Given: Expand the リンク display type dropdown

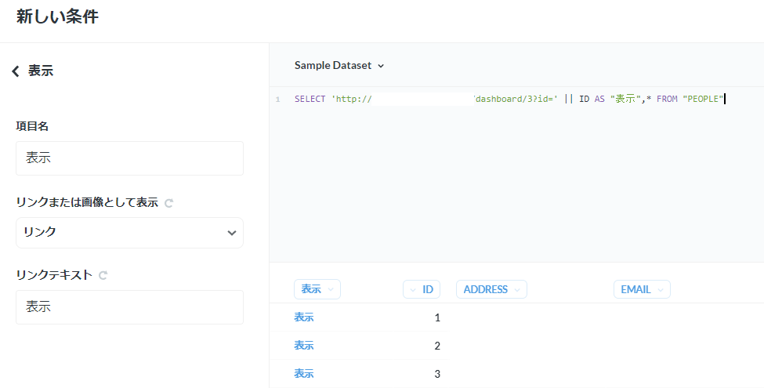Looking at the screenshot, I should pyautogui.click(x=129, y=233).
